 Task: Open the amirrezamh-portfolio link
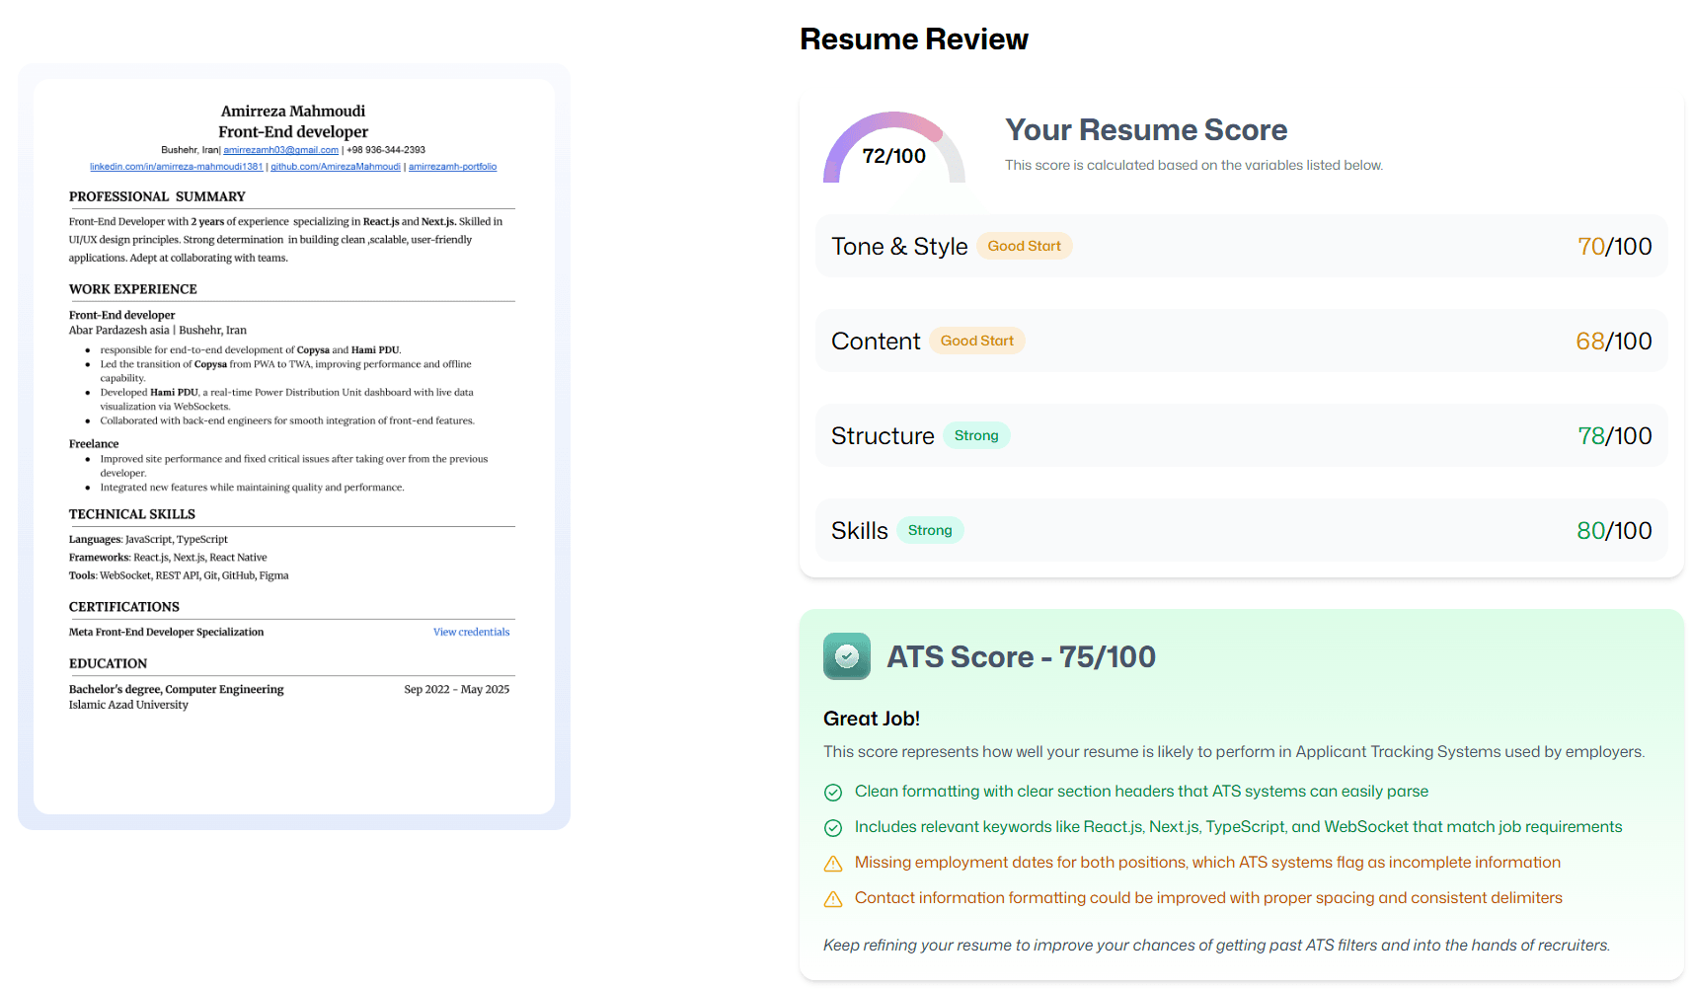tap(452, 166)
